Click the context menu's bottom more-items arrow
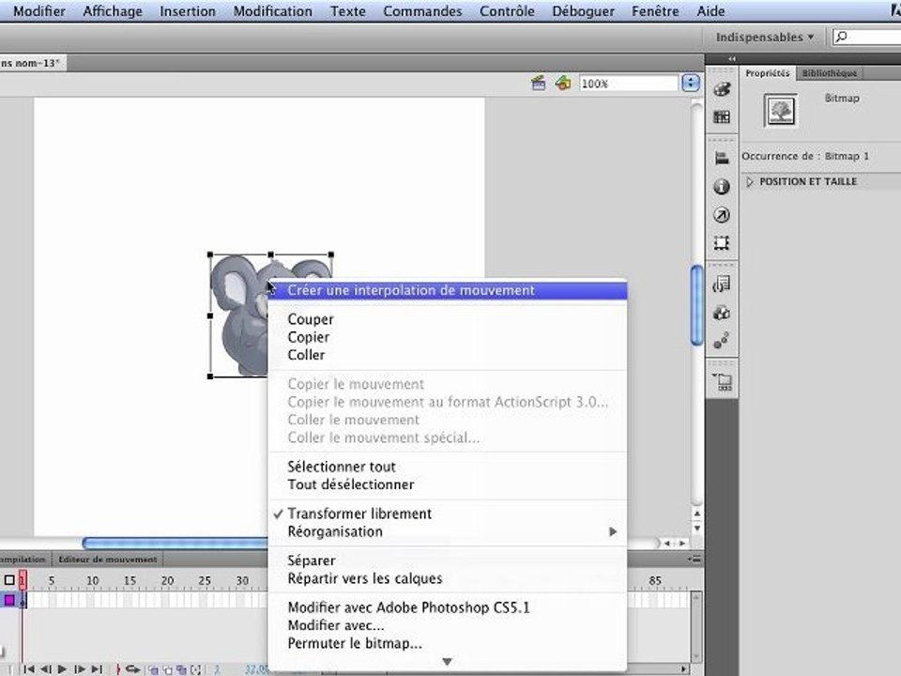 click(x=447, y=662)
